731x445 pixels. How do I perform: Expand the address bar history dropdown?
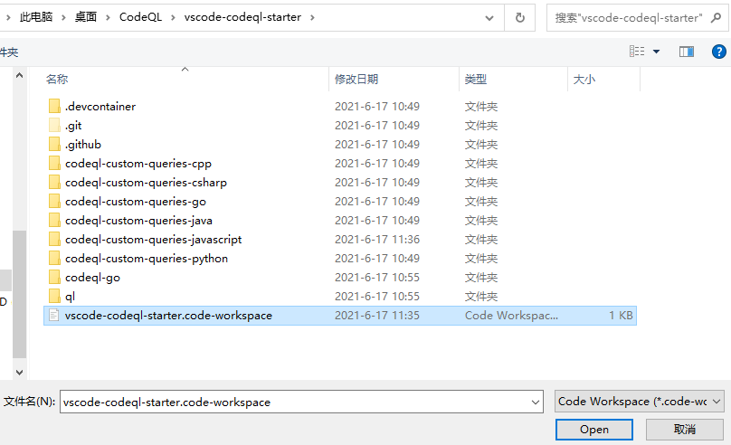(x=489, y=18)
